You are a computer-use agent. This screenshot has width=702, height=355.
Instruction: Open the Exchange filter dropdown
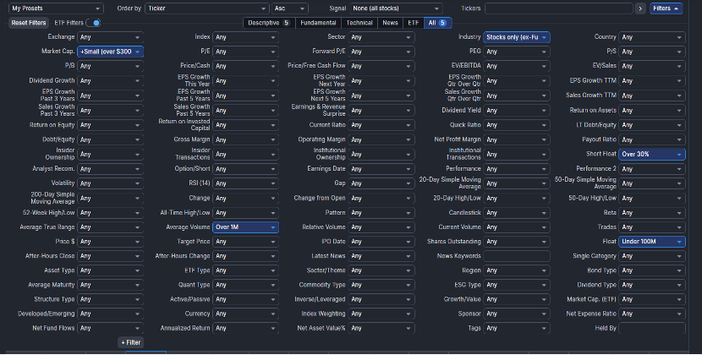coord(110,37)
